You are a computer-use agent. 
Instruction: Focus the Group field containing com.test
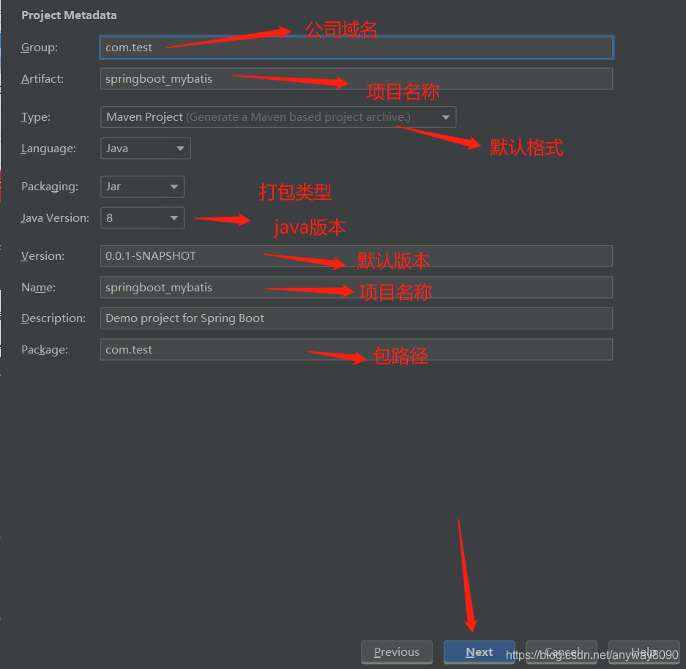pos(356,47)
